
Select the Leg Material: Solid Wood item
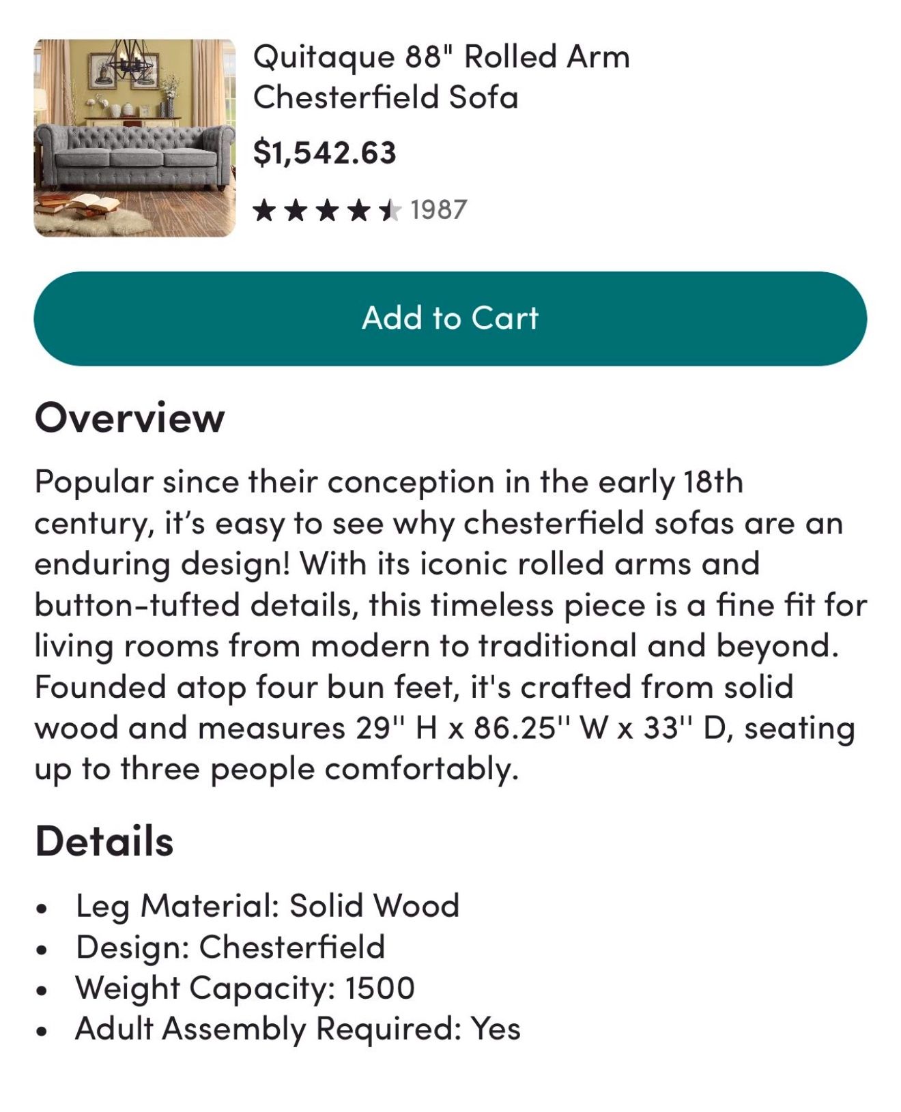coord(268,906)
